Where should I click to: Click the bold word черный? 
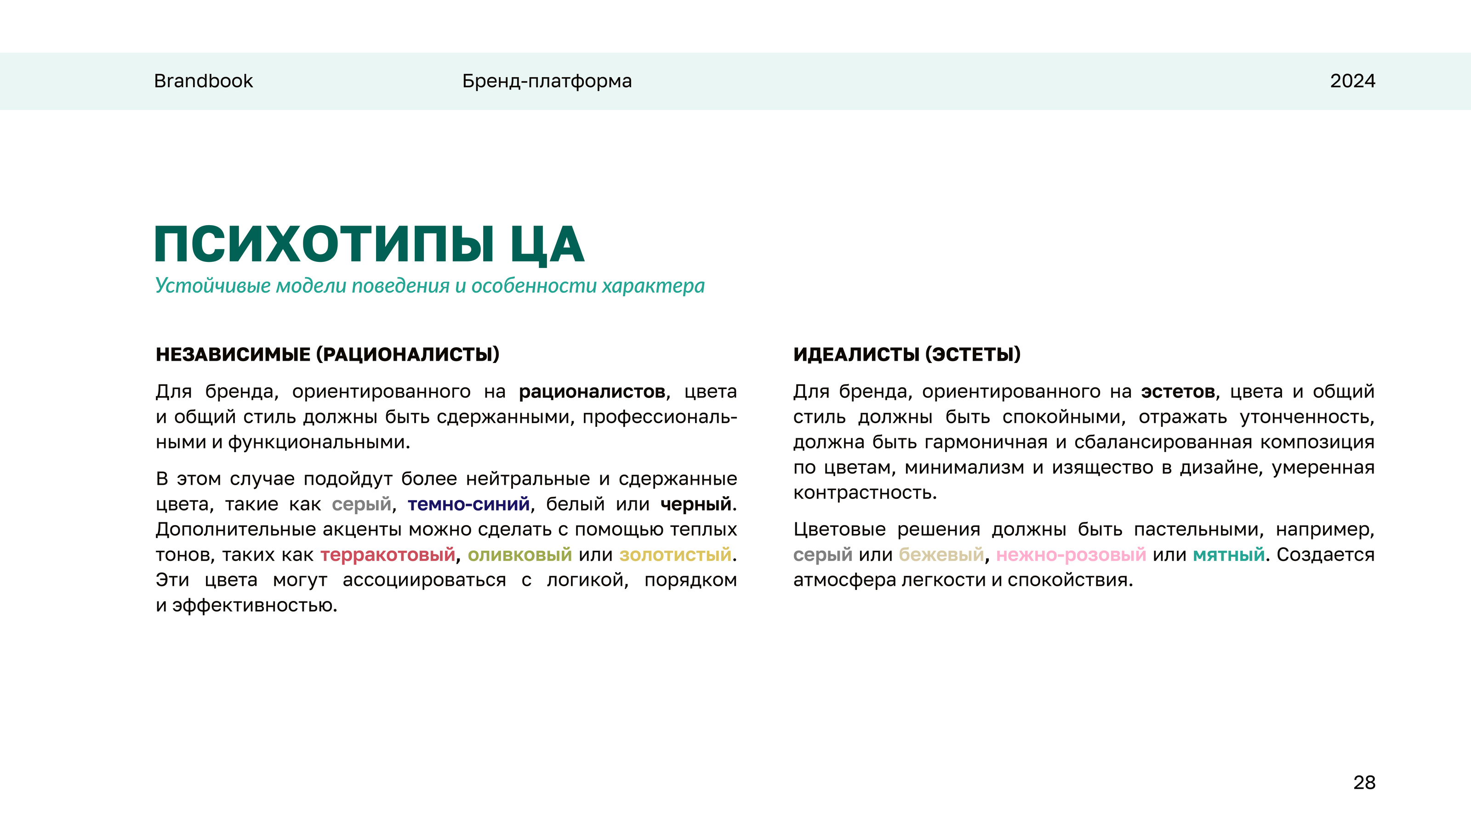(696, 504)
